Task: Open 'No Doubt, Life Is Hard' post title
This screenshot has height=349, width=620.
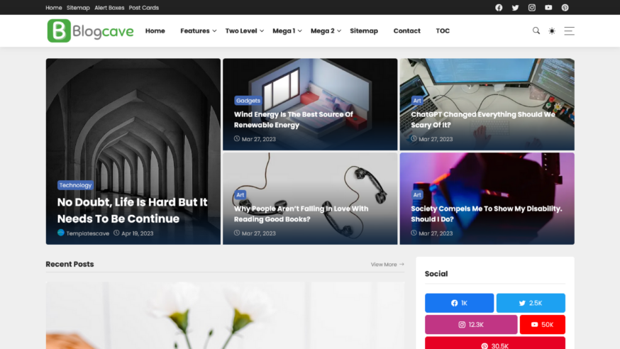Action: [132, 210]
